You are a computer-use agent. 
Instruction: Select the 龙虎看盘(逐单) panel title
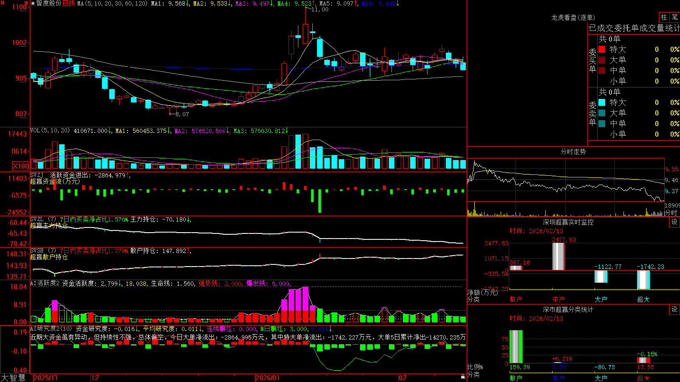coord(573,17)
